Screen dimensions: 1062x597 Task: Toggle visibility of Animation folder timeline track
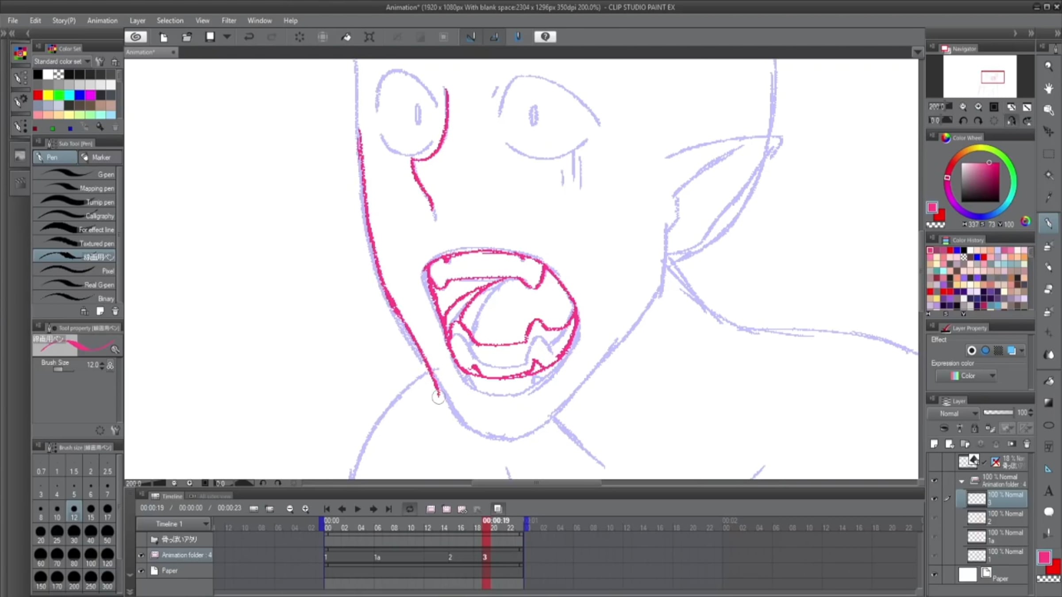[x=141, y=555]
